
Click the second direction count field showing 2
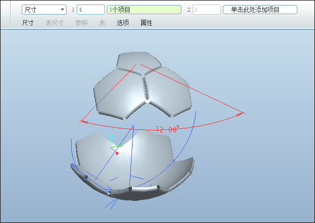(x=207, y=10)
